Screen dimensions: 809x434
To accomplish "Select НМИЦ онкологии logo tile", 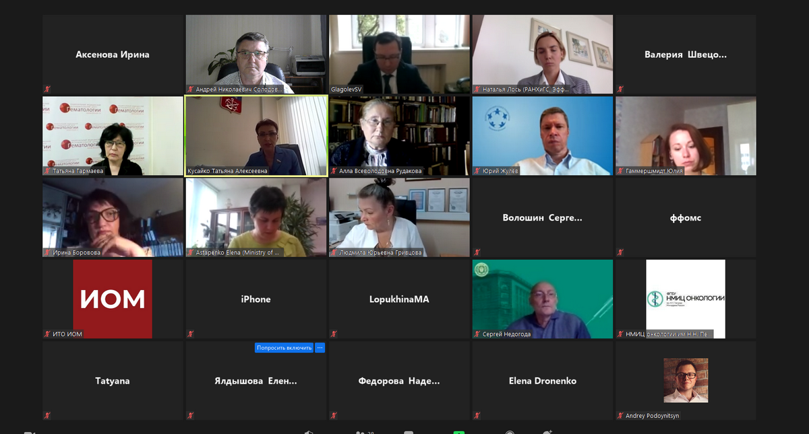I will click(686, 299).
